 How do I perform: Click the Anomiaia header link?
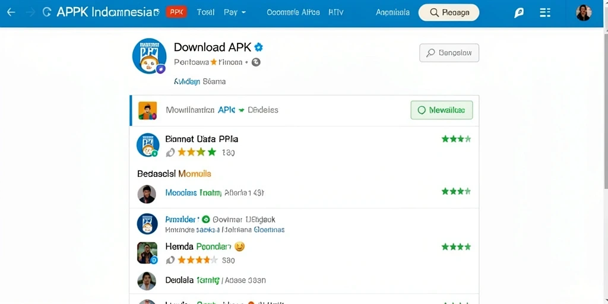coord(392,12)
